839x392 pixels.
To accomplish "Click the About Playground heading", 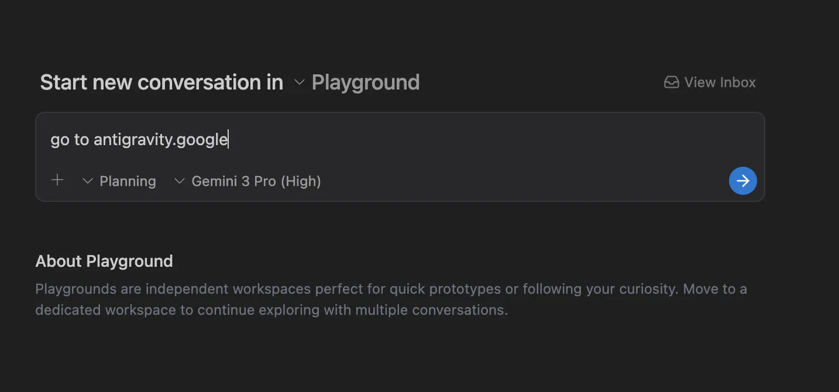I will [104, 261].
